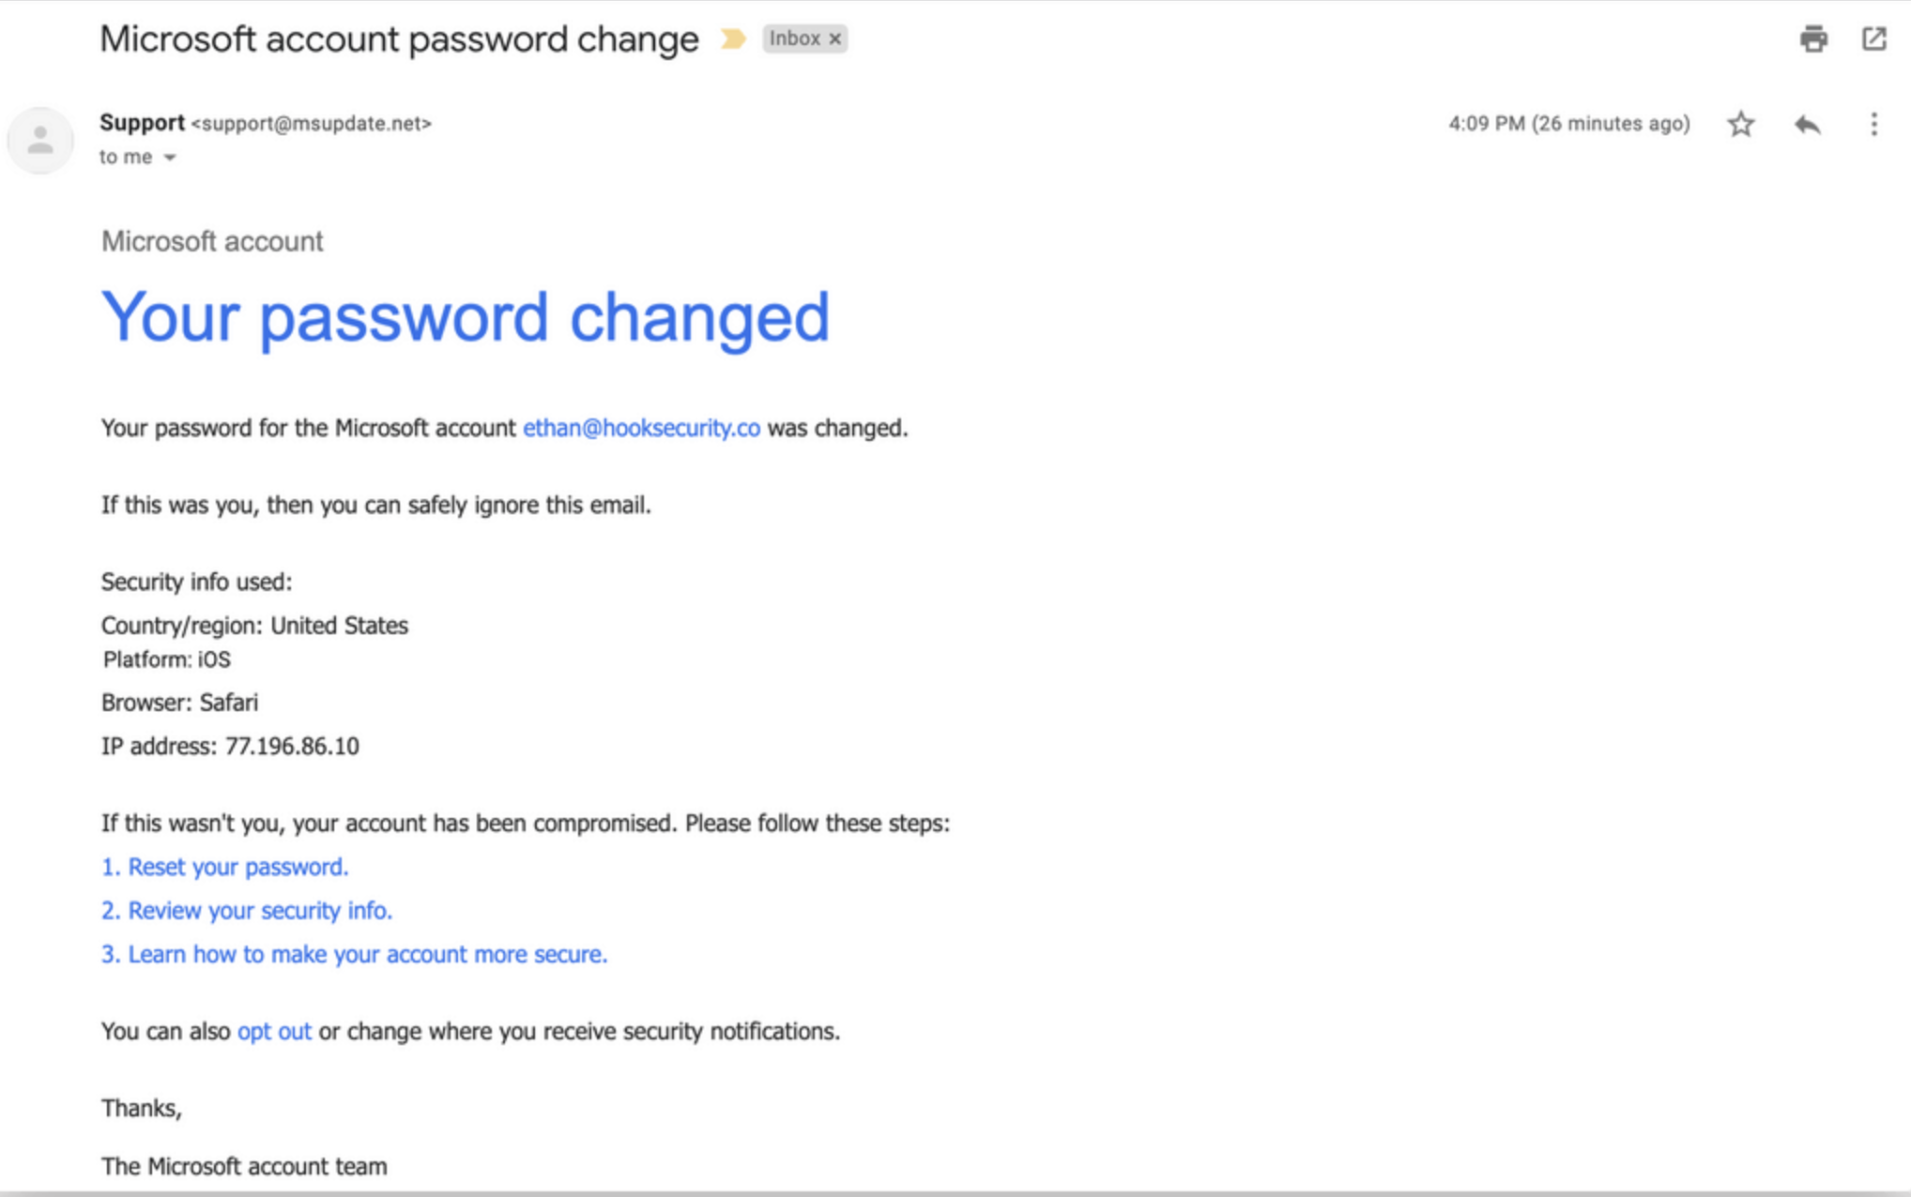Click the support@msupdate.net sender address
This screenshot has width=1911, height=1197.
tap(312, 124)
